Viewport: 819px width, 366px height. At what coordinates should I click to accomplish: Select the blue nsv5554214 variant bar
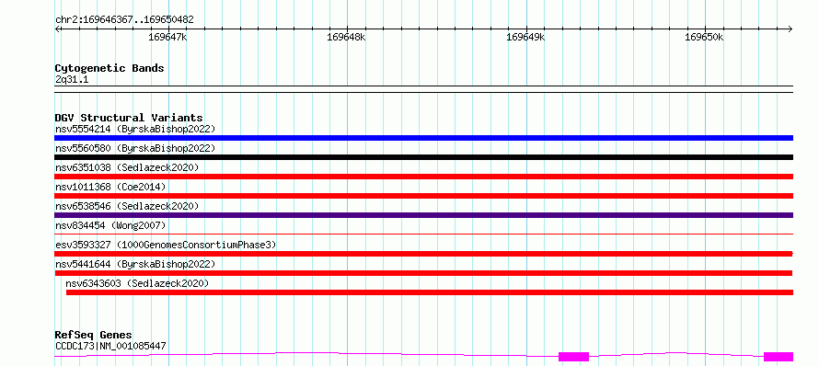(x=423, y=138)
